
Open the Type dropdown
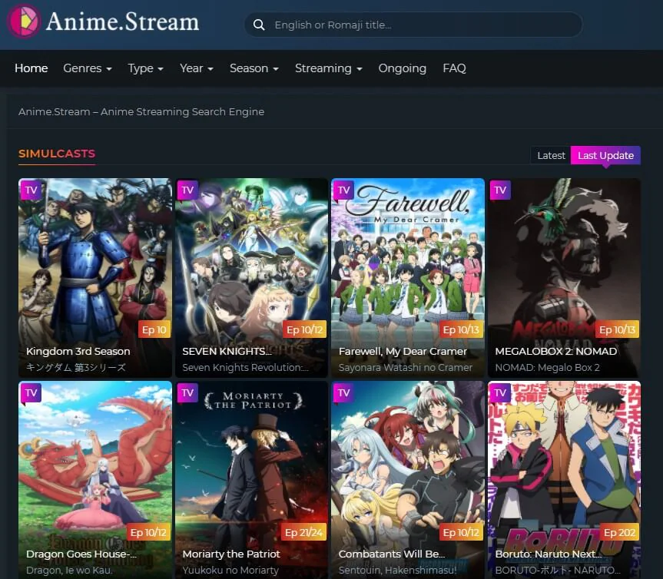pyautogui.click(x=145, y=68)
